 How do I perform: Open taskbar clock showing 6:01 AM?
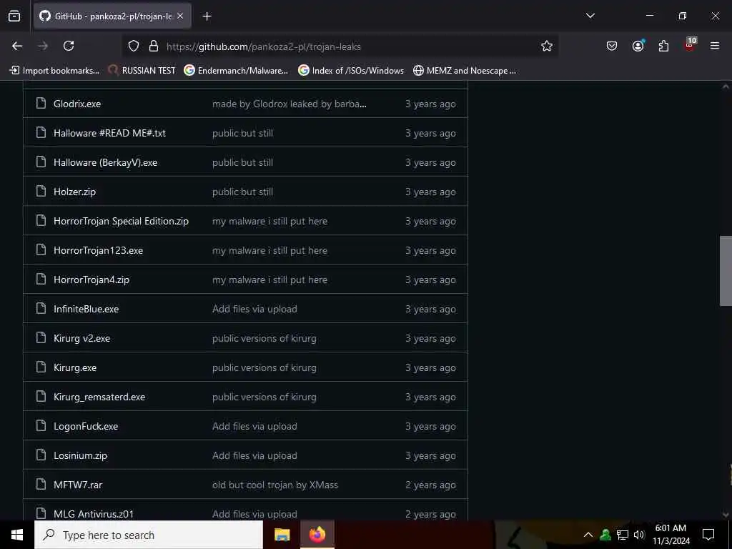coord(671,535)
